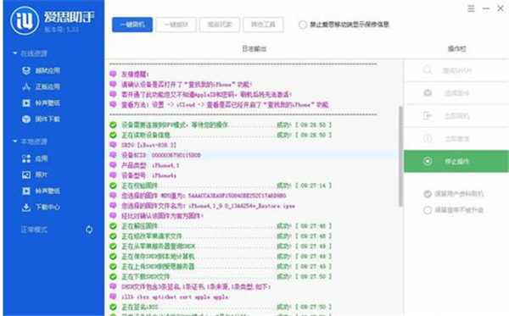Click green check beside 正在签名iBSS
This screenshot has width=509, height=316.
point(113,307)
